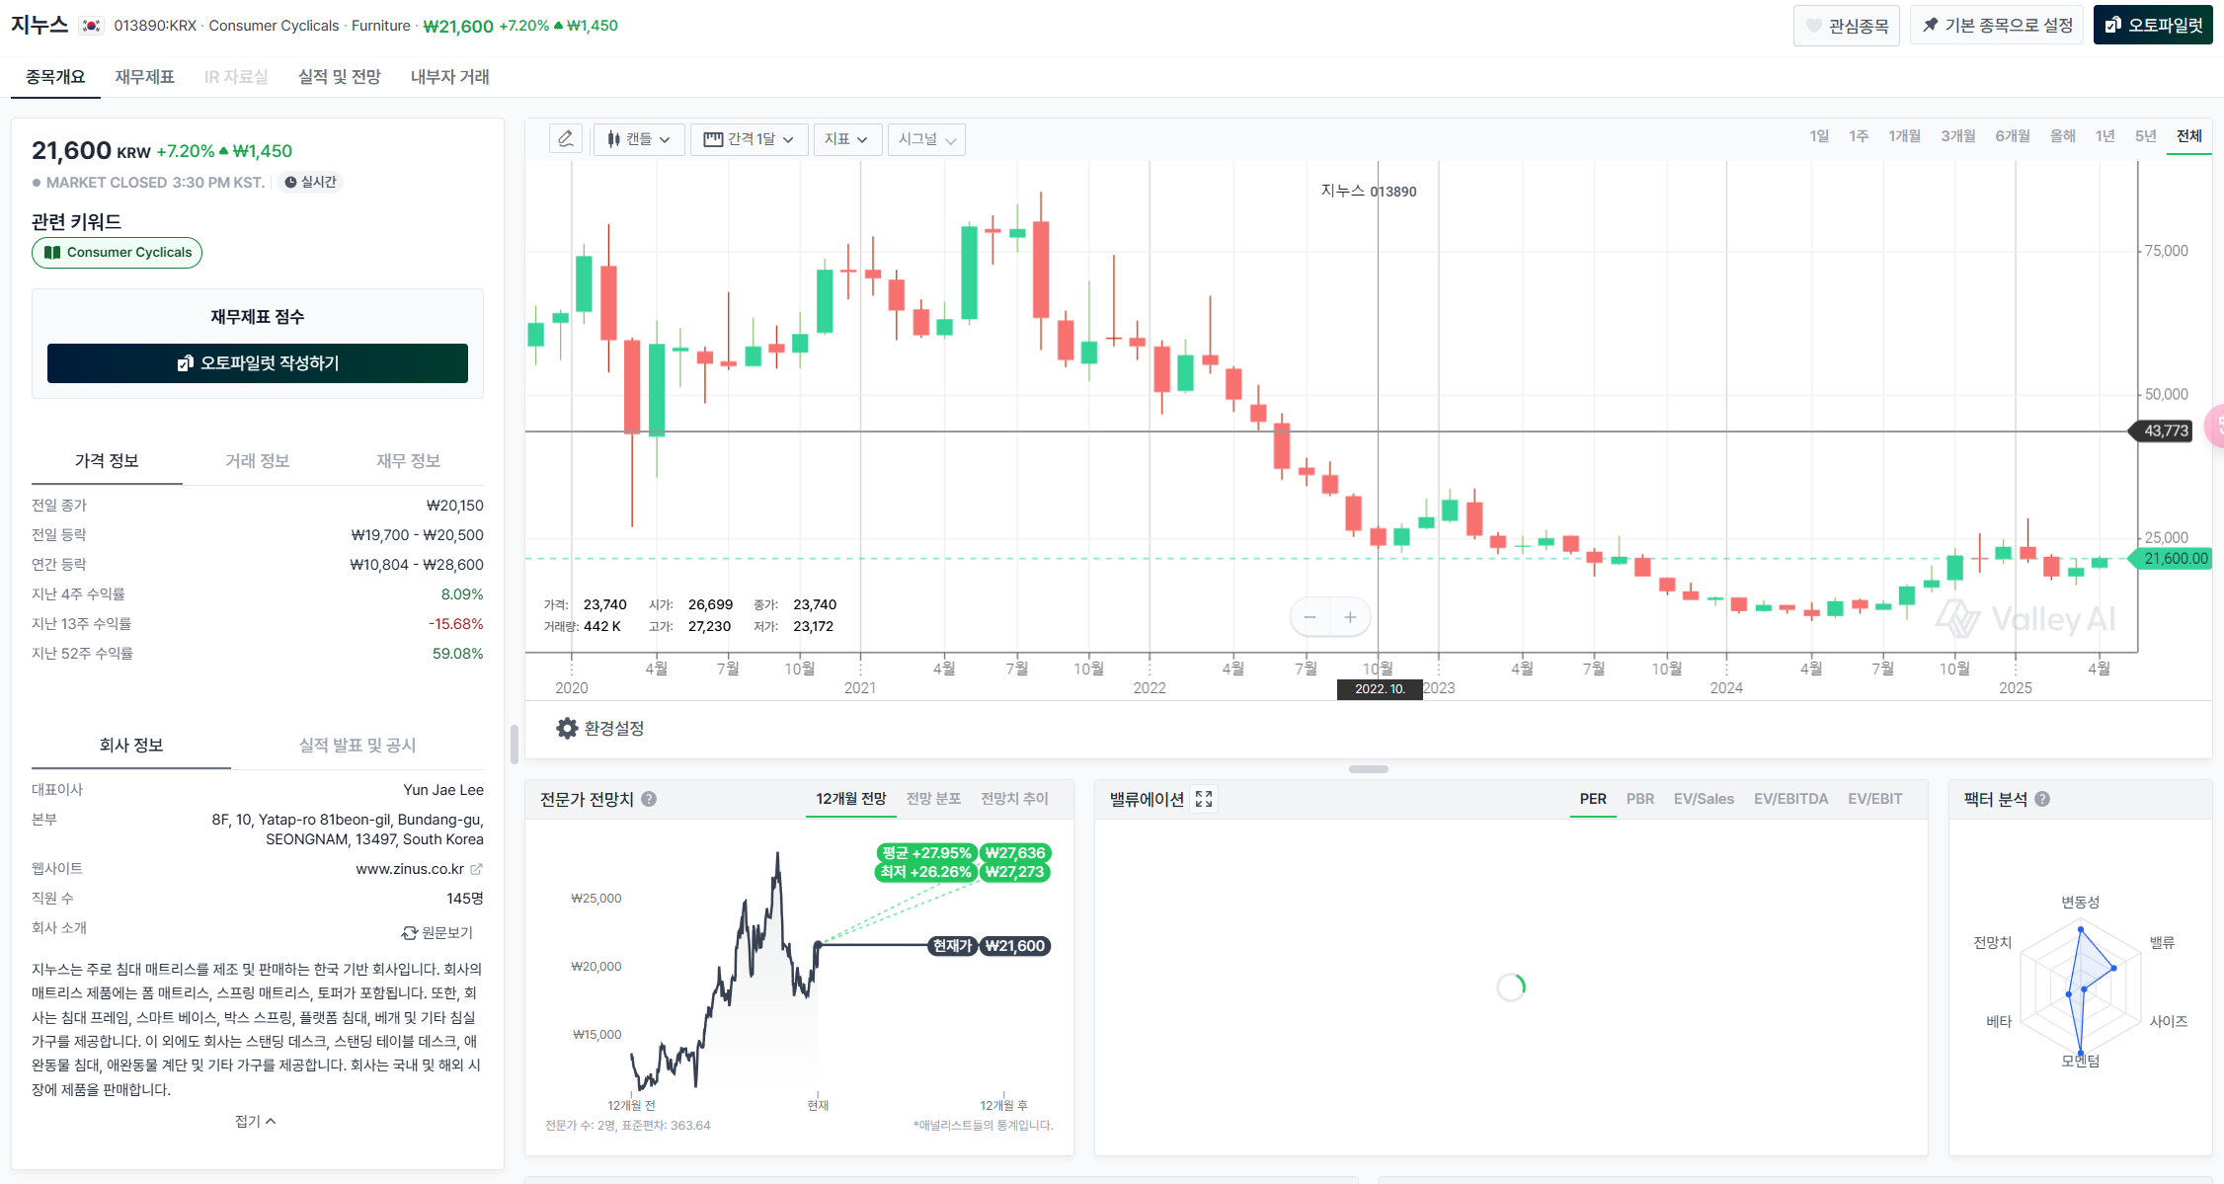Expand the 밸류에이션 fullscreen icon
The image size is (2224, 1184).
coord(1203,799)
